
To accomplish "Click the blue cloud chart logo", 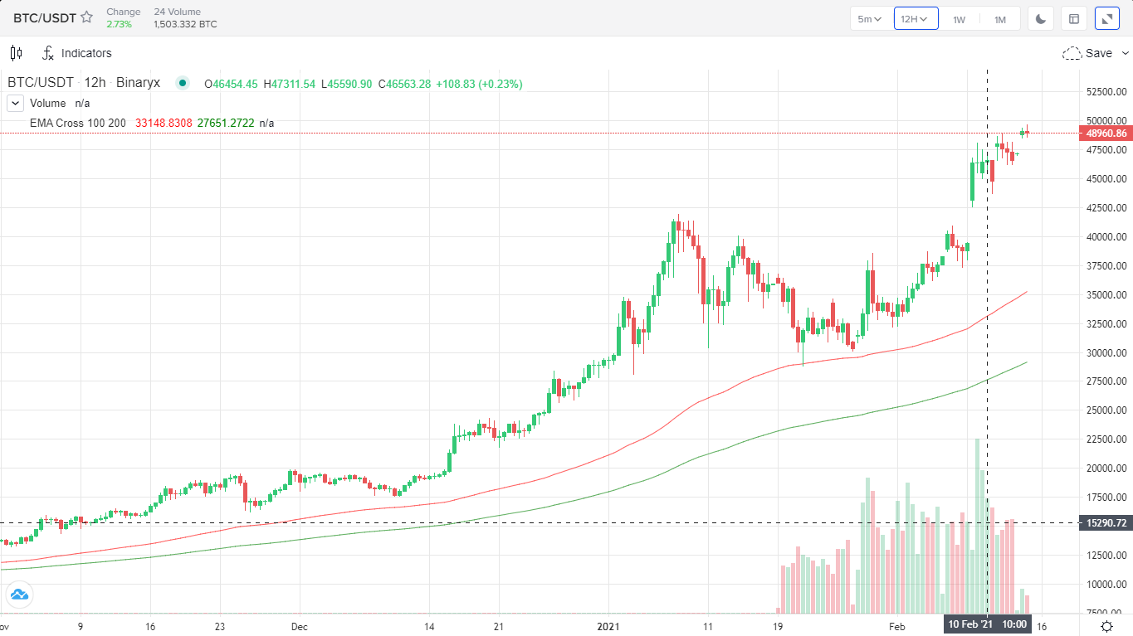I will point(18,594).
